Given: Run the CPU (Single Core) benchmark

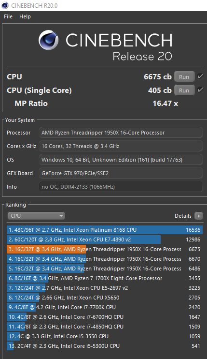Looking at the screenshot, I should click(184, 90).
